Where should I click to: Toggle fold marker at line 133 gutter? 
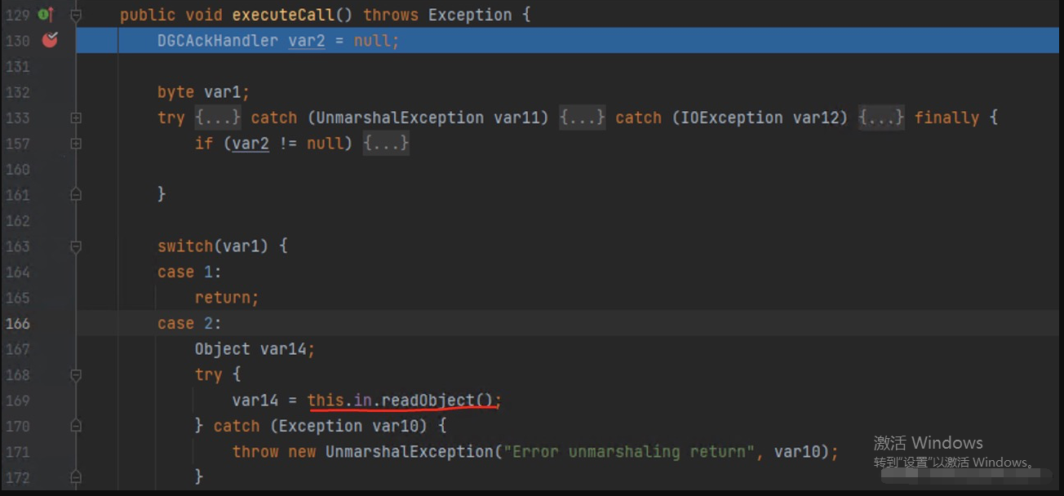point(76,117)
